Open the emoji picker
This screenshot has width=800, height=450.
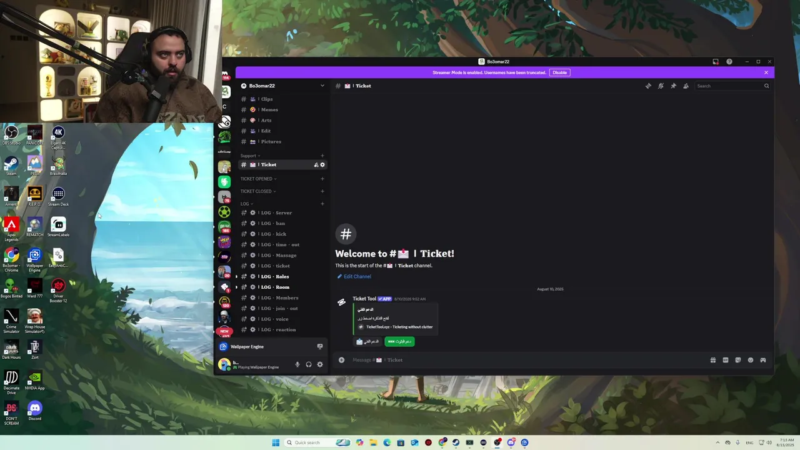tap(751, 360)
